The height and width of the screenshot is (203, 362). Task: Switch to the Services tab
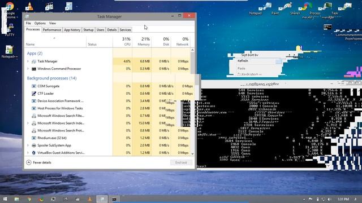point(125,30)
